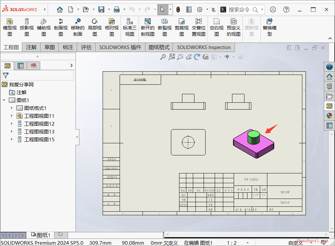Click the Replace Model (替换模型) tool

tap(270, 27)
